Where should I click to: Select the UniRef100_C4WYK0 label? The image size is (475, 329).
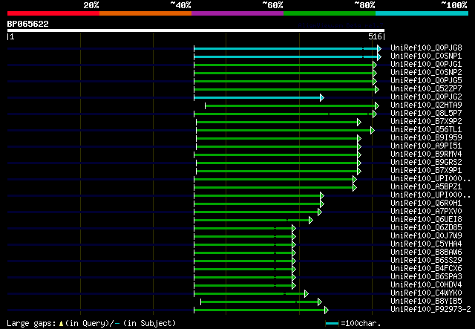[426, 293]
